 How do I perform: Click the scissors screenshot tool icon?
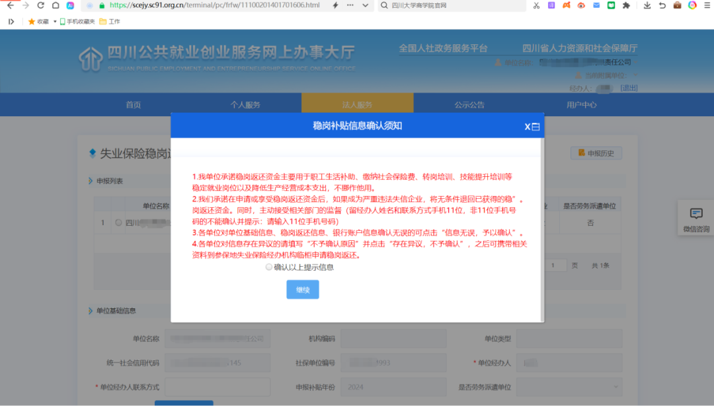click(536, 5)
